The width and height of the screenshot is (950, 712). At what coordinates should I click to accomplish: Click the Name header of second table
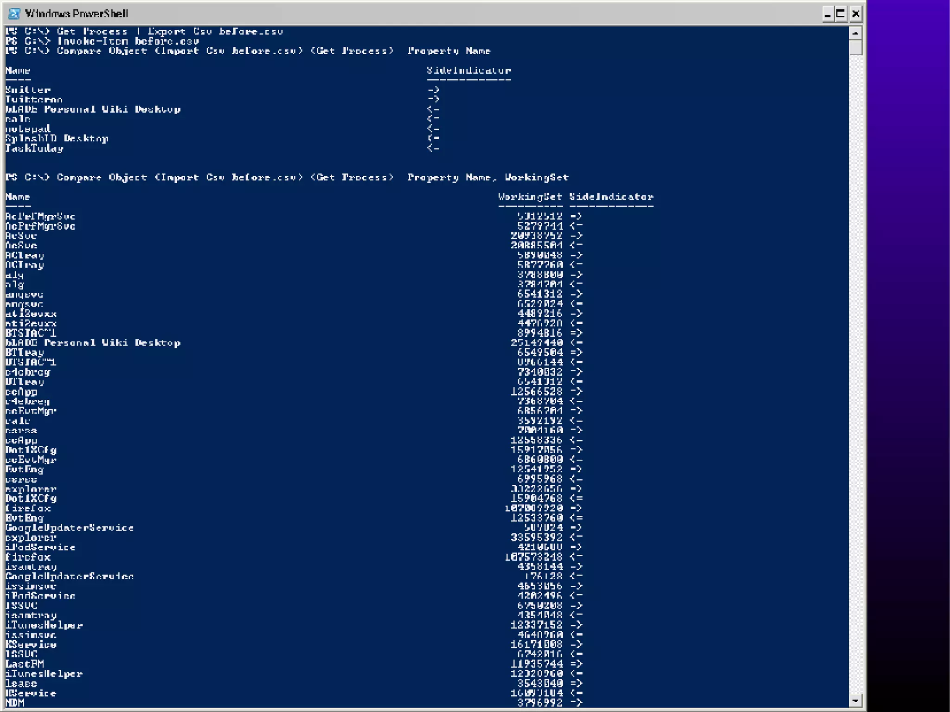pos(18,197)
